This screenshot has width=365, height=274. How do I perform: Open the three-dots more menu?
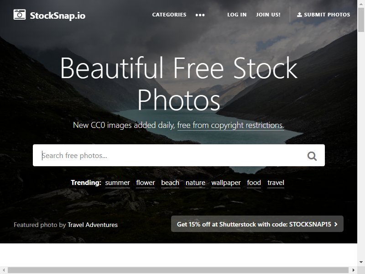point(200,15)
